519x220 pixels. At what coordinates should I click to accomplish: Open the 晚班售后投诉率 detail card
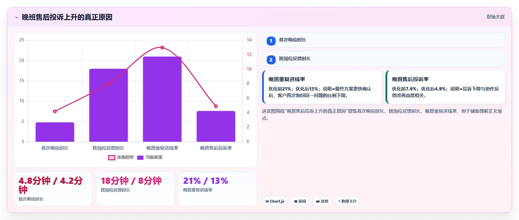tap(445, 87)
